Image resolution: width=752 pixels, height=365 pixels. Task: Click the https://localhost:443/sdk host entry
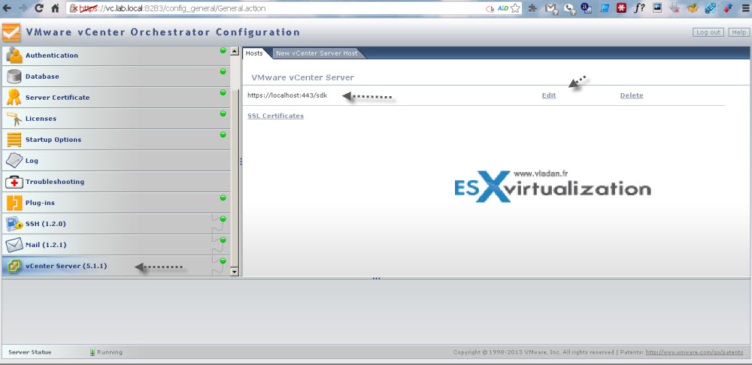point(287,95)
